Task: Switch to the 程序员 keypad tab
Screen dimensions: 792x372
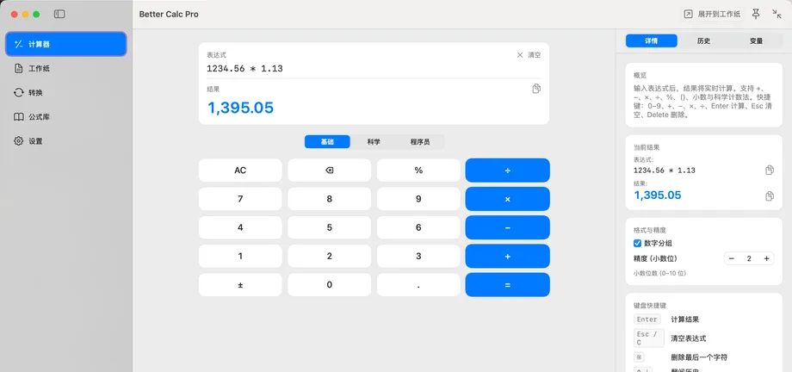Action: click(x=420, y=142)
